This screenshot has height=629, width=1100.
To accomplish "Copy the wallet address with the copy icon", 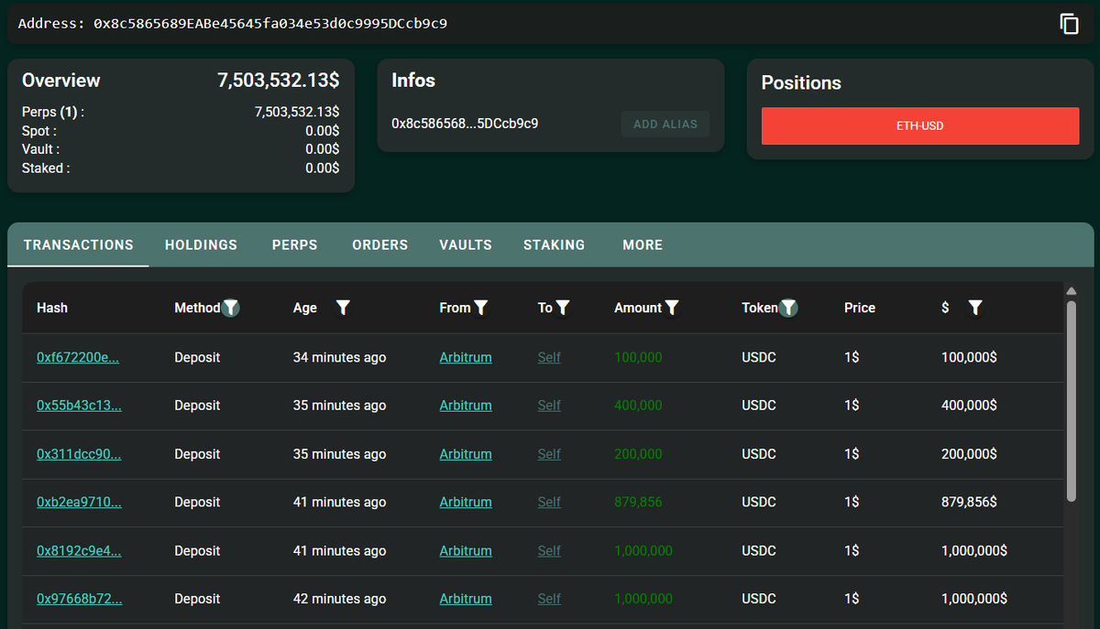I will click(x=1069, y=24).
